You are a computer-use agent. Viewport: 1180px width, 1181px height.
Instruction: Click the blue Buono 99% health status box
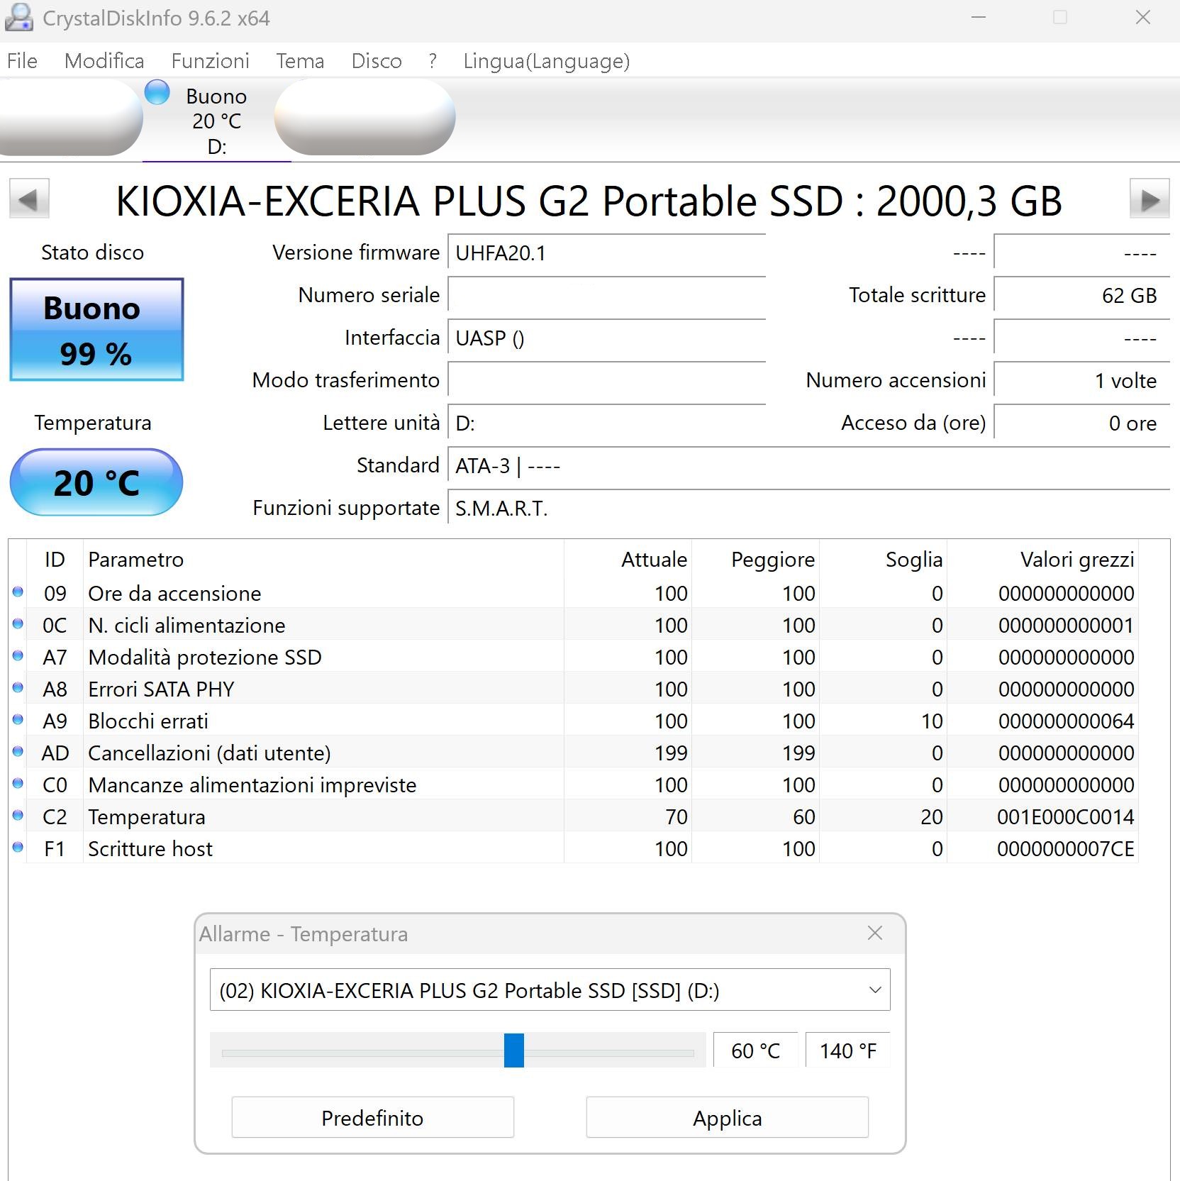(96, 329)
